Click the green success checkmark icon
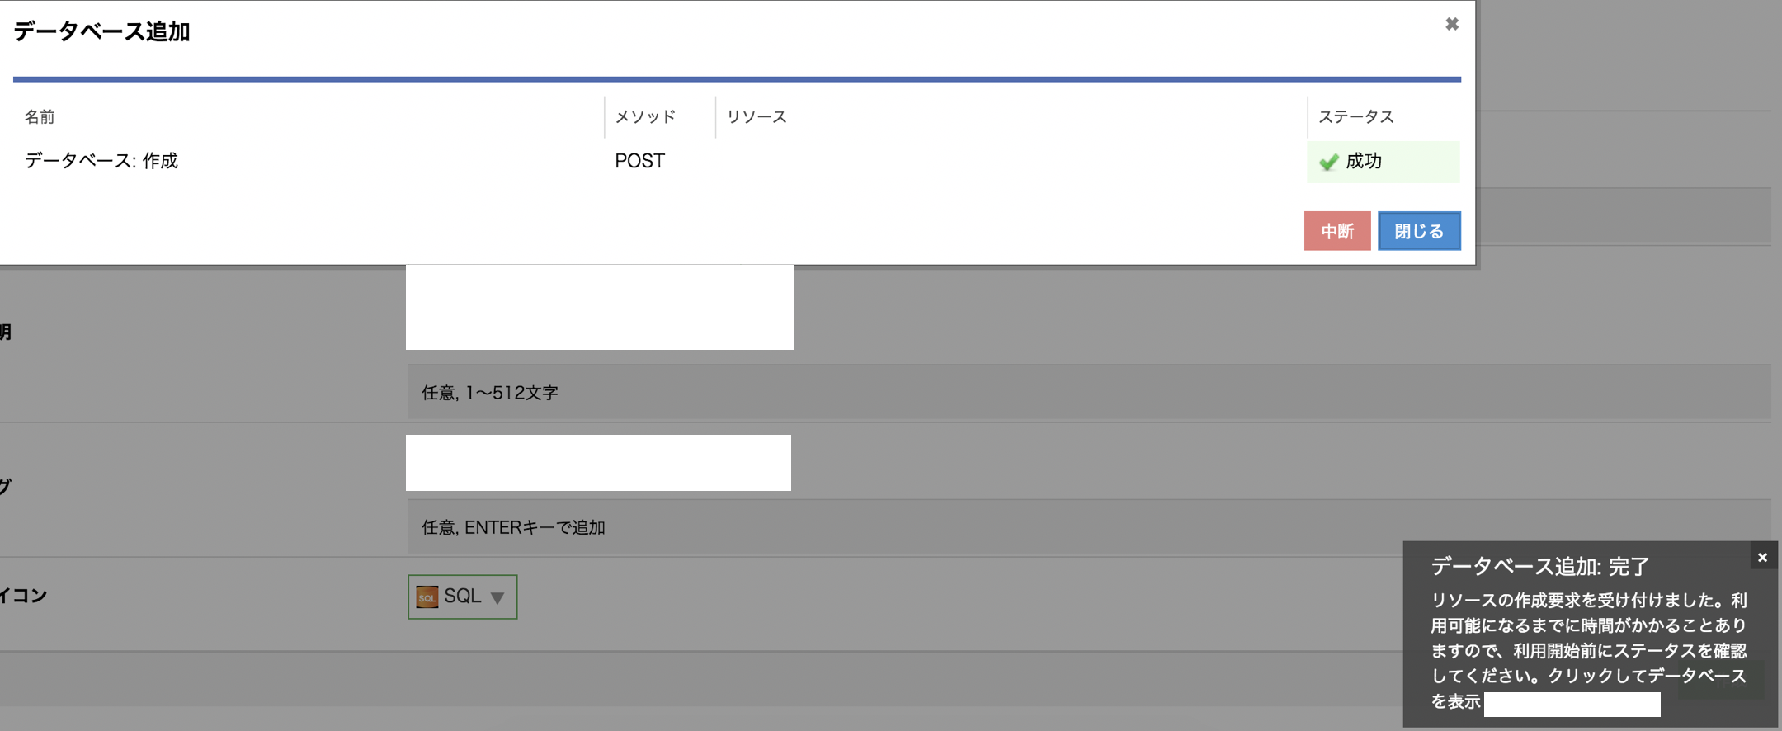This screenshot has height=731, width=1782. 1328,162
